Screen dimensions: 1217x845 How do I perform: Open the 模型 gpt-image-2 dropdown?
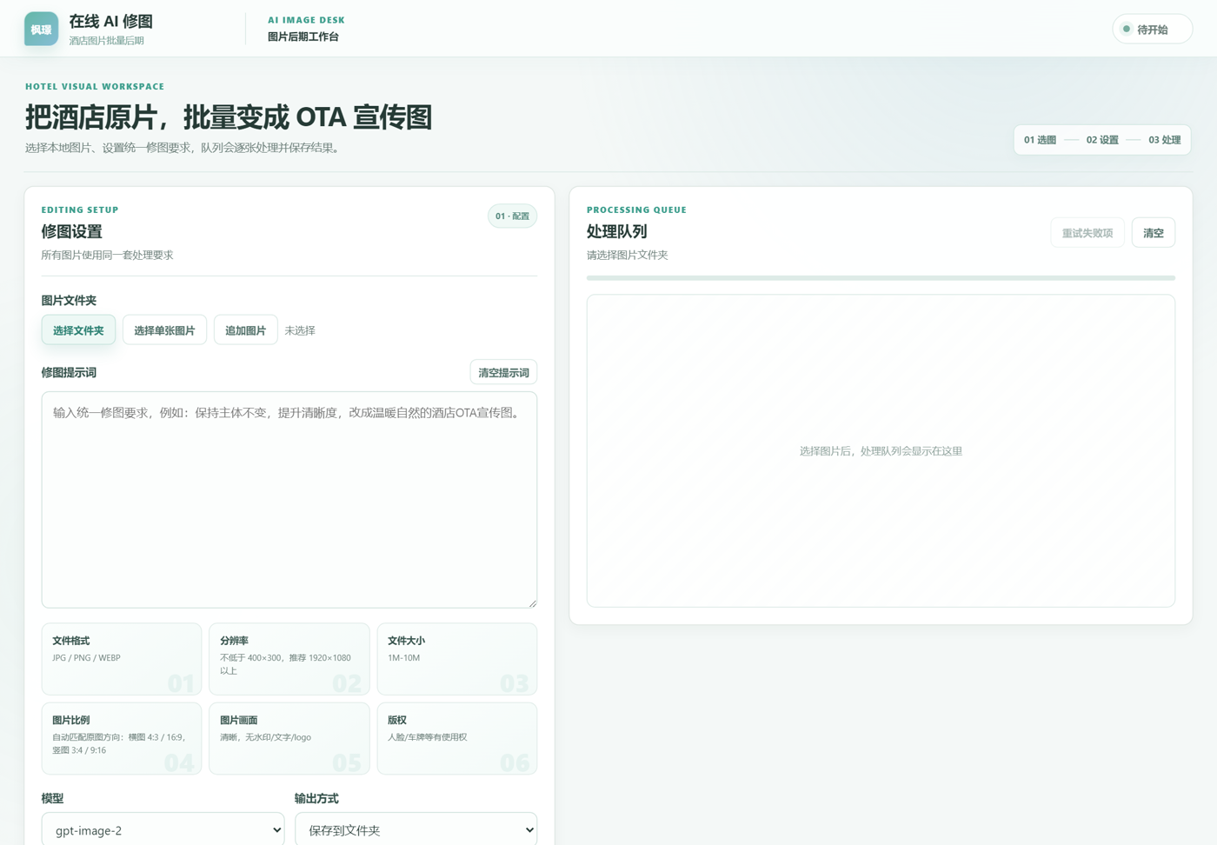pyautogui.click(x=163, y=830)
